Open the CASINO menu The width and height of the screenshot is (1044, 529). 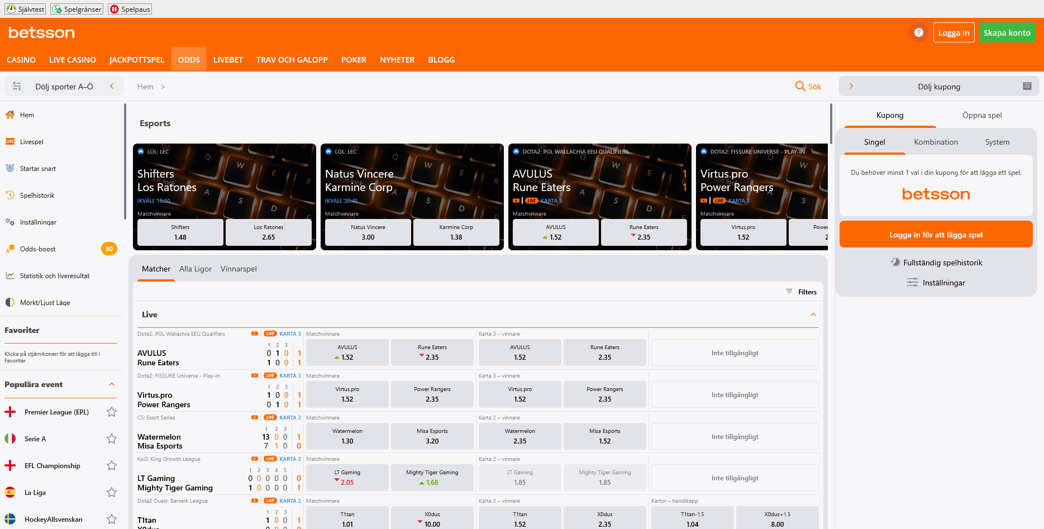[x=21, y=60]
